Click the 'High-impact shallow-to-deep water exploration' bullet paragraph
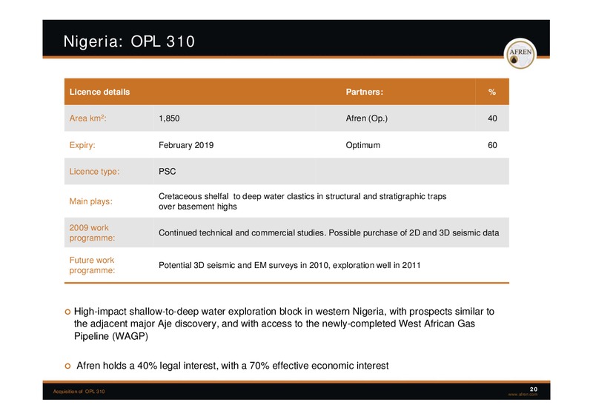This screenshot has height=419, width=593. coord(284,324)
